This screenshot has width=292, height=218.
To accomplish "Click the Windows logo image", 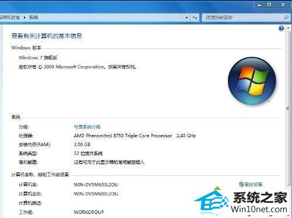I will (252, 81).
